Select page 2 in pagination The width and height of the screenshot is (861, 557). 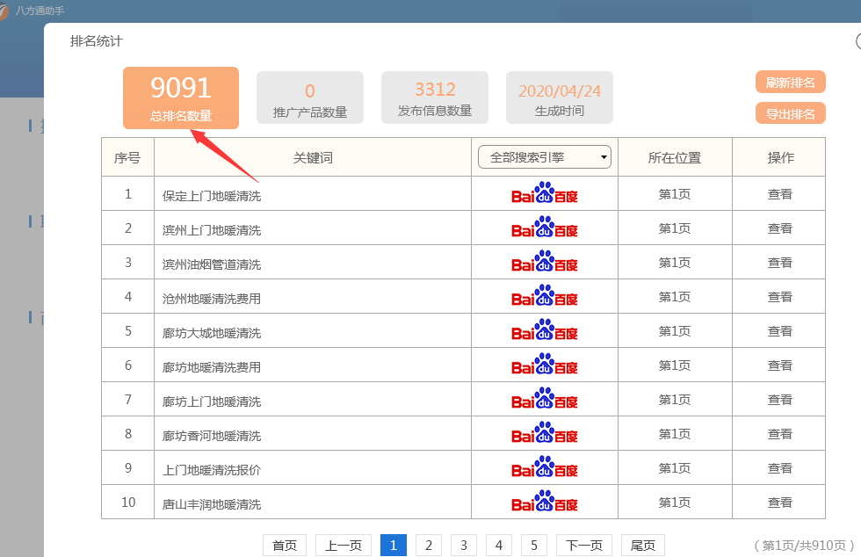tap(429, 546)
